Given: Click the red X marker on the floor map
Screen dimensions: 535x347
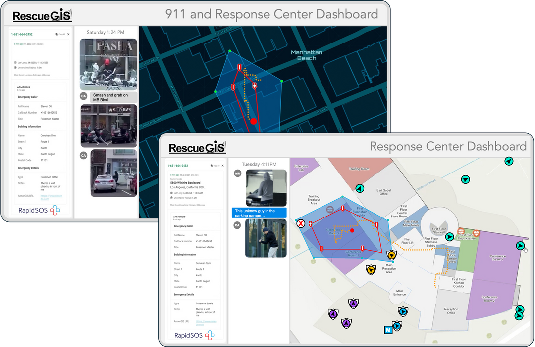Looking at the screenshot, I should point(301,224).
